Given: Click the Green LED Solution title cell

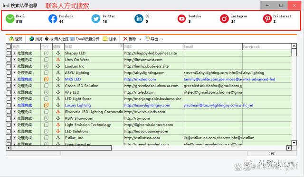Looking at the screenshot, I should click(94, 86).
